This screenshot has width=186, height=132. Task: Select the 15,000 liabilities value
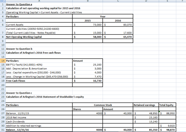click(x=88, y=31)
